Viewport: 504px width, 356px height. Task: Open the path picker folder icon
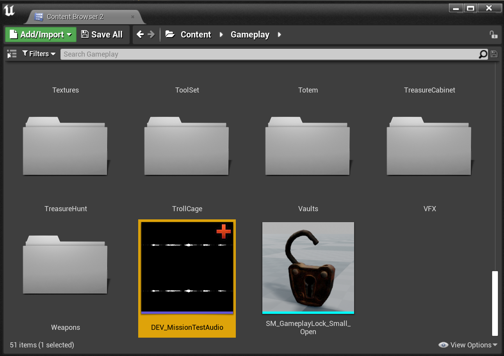[170, 34]
